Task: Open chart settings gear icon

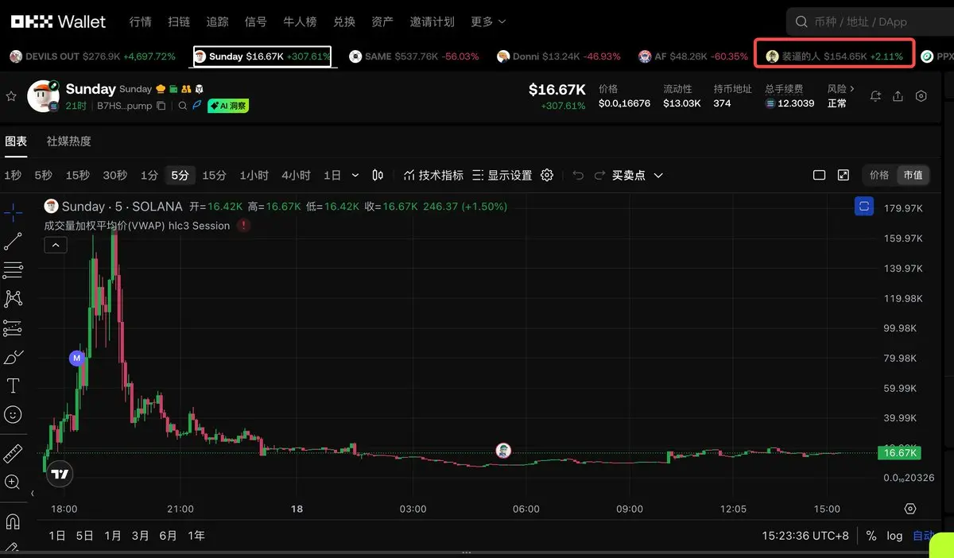Action: coord(547,175)
